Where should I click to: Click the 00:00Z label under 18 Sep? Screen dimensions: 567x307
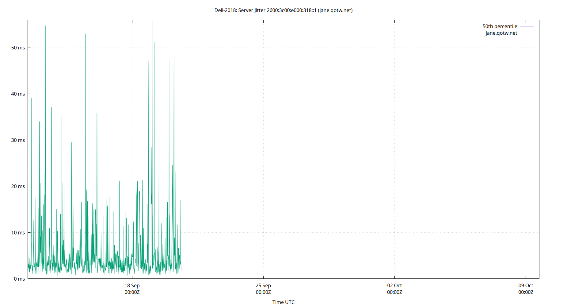point(132,293)
